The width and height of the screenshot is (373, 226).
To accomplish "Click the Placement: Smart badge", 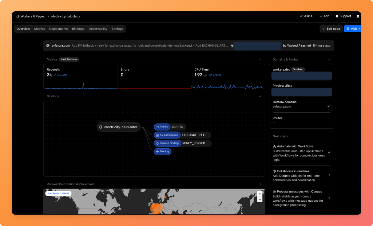I will pyautogui.click(x=58, y=193).
